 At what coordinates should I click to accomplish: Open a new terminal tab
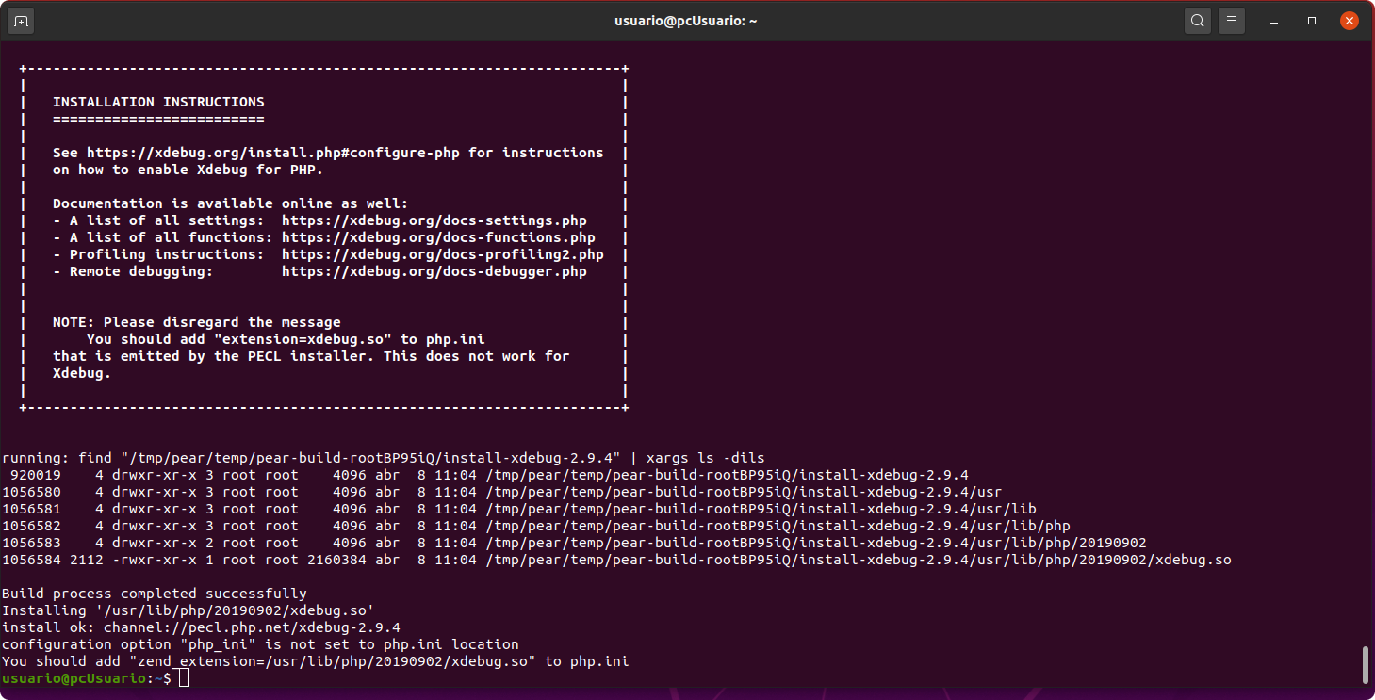click(21, 20)
